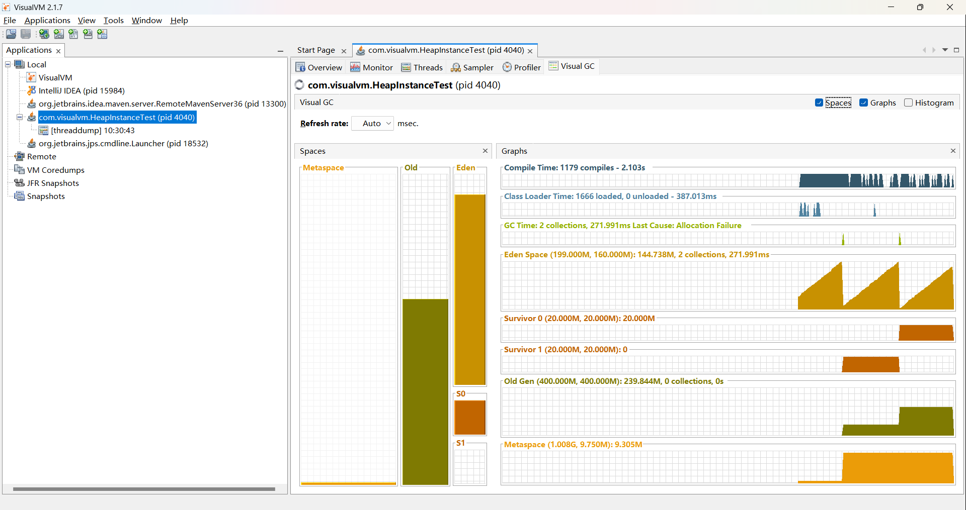This screenshot has width=966, height=510.
Task: Open the View menu
Action: [87, 20]
